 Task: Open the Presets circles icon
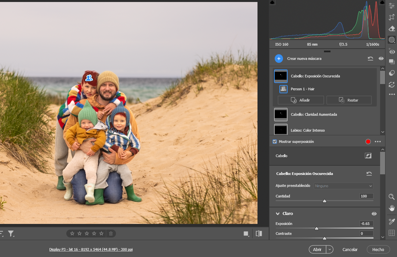tap(392, 73)
